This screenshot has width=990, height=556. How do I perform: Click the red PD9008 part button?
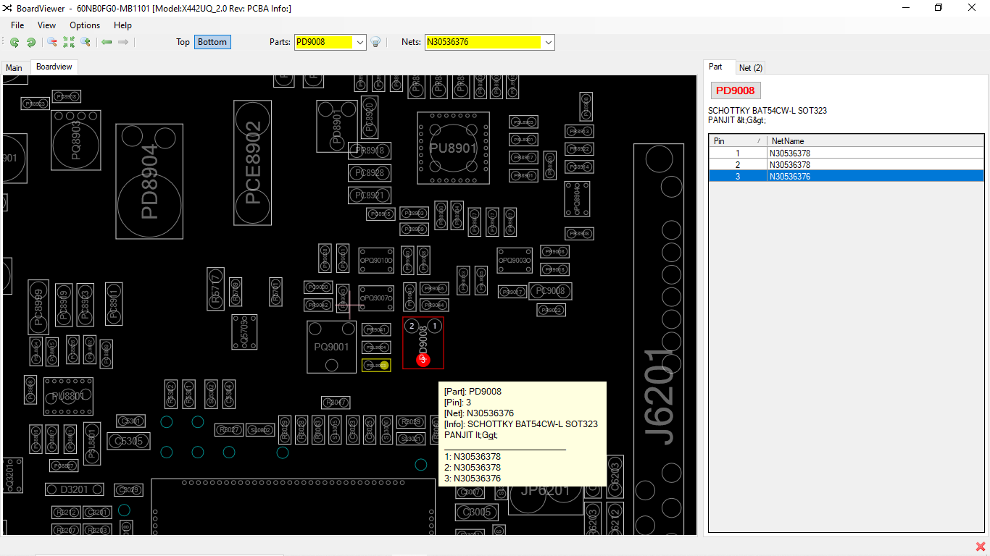(x=736, y=90)
